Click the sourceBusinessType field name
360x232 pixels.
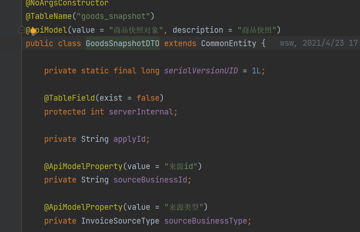tap(206, 221)
